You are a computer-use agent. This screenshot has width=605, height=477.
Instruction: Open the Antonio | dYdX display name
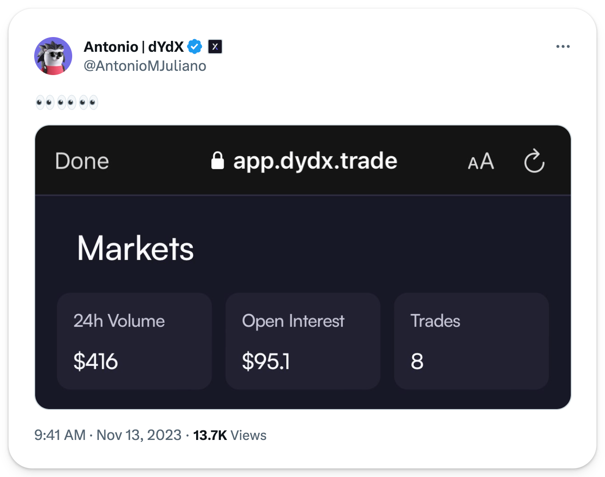click(133, 47)
